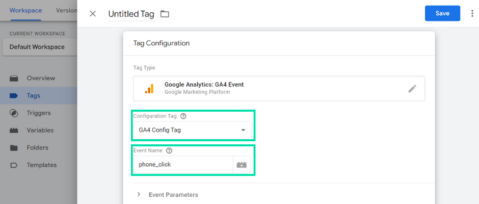
Task: Click into the phone_click Event Name field
Action: (x=183, y=165)
